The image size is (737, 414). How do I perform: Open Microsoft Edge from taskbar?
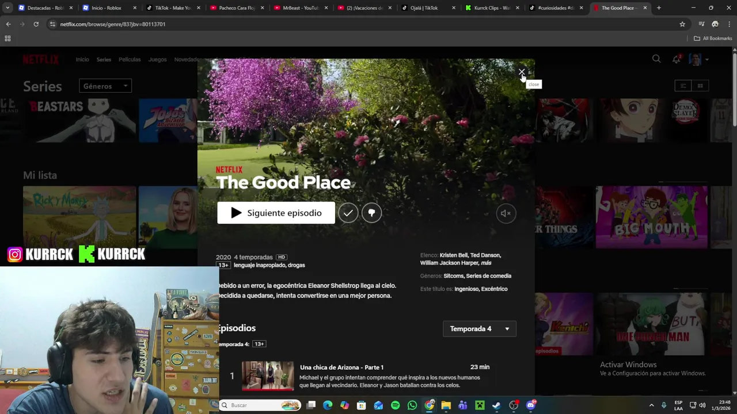[x=328, y=405]
